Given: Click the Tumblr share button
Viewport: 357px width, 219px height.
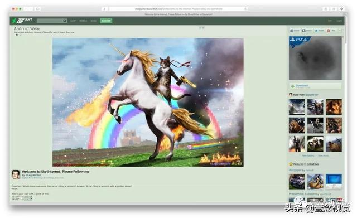Looking at the screenshot, I should (307, 31).
